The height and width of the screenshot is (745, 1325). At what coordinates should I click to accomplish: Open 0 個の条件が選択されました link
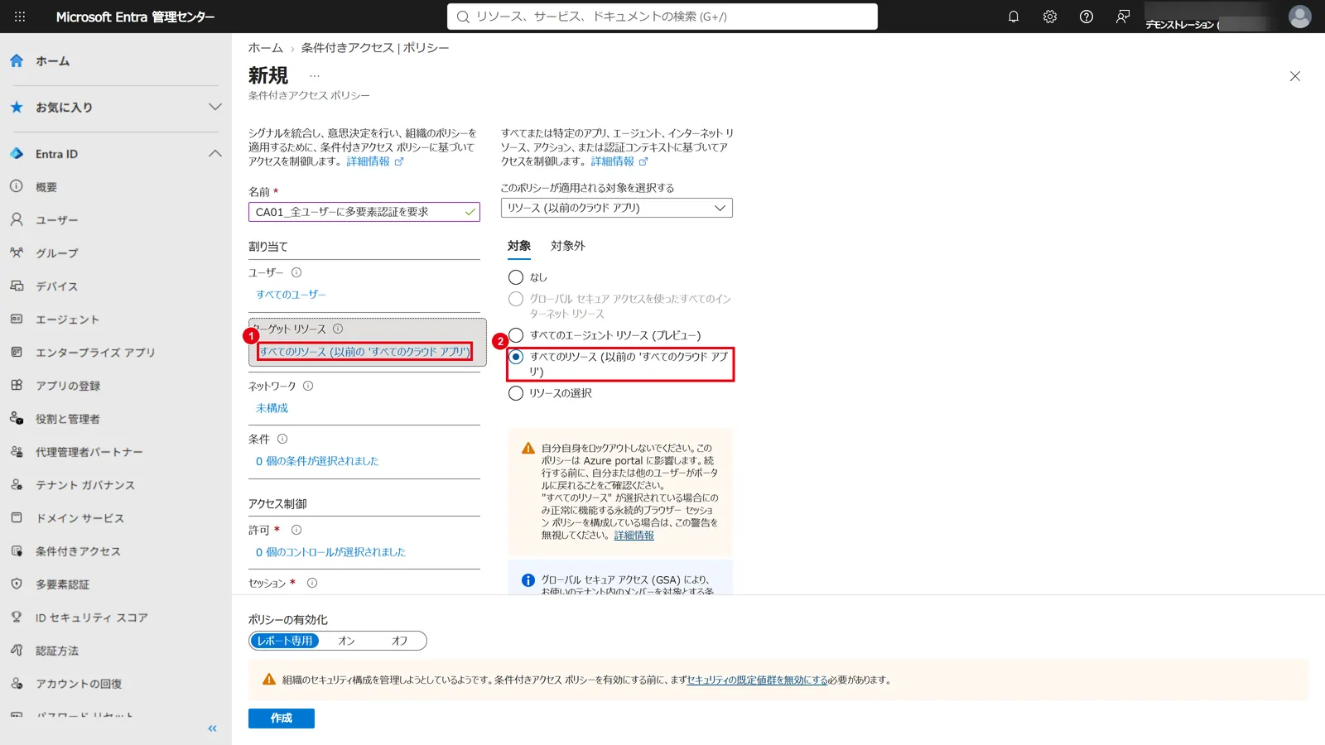(317, 461)
